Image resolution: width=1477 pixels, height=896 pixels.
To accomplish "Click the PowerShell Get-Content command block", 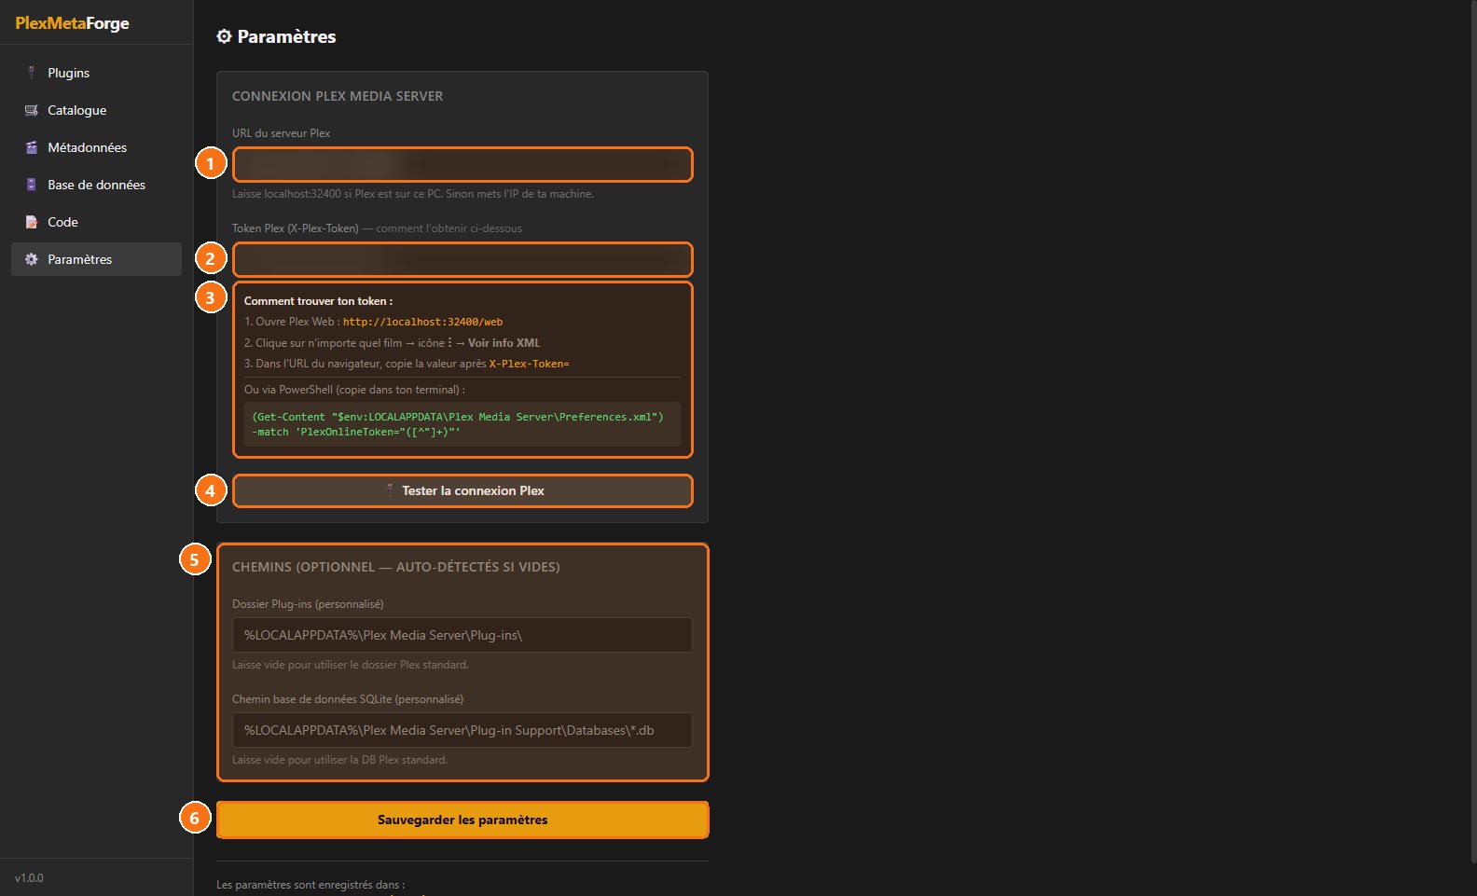I will 462,424.
